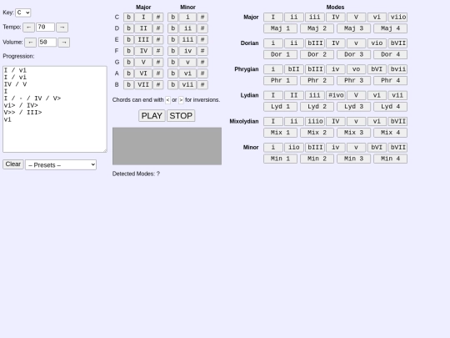Flatten the major C row chord

(129, 18)
